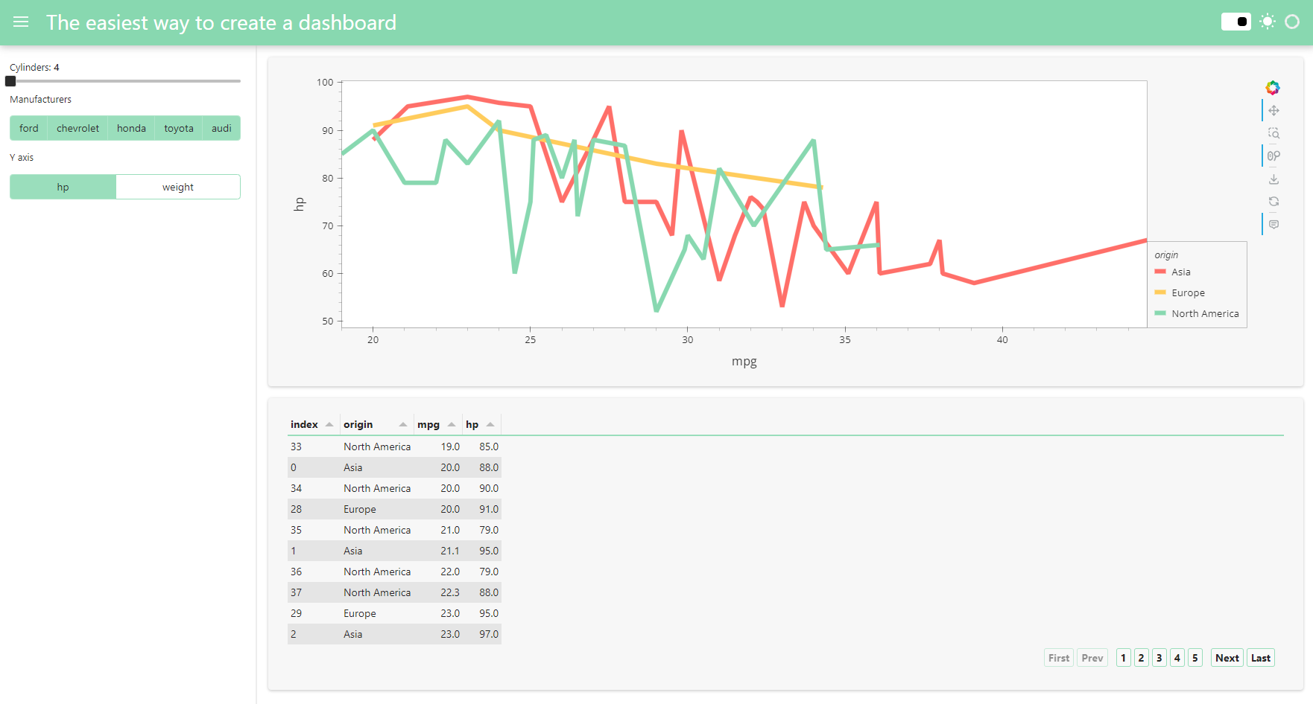
Task: Select the Pan tool in chart toolbar
Action: click(1274, 110)
